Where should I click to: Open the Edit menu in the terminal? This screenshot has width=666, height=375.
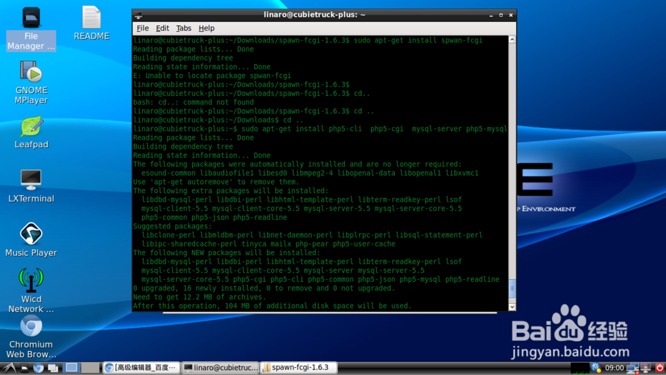point(163,28)
